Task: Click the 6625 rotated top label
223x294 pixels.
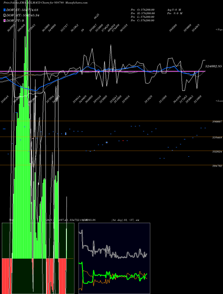Action: 96,16
